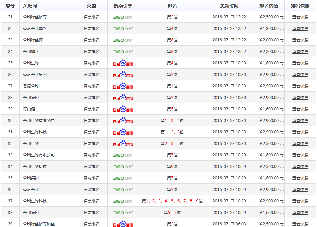This screenshot has height=227, width=317.
Task: Select keyword 舍利婵丝招商 in row 21
Action: point(35,17)
